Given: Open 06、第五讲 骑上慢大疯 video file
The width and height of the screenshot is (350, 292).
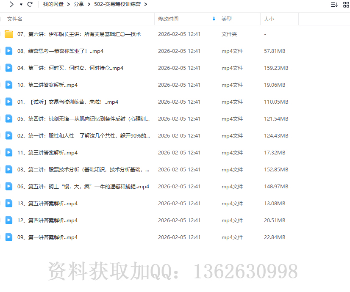Looking at the screenshot, I should (x=83, y=187).
